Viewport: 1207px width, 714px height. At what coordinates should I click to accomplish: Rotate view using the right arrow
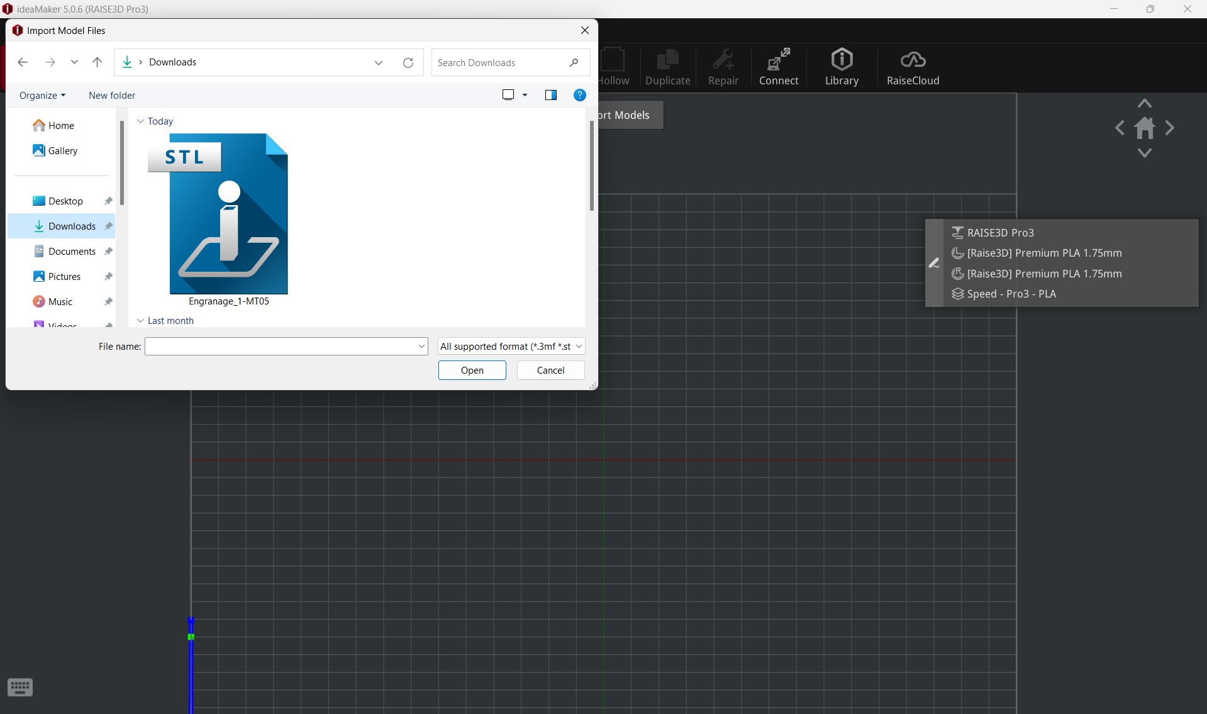tap(1169, 128)
